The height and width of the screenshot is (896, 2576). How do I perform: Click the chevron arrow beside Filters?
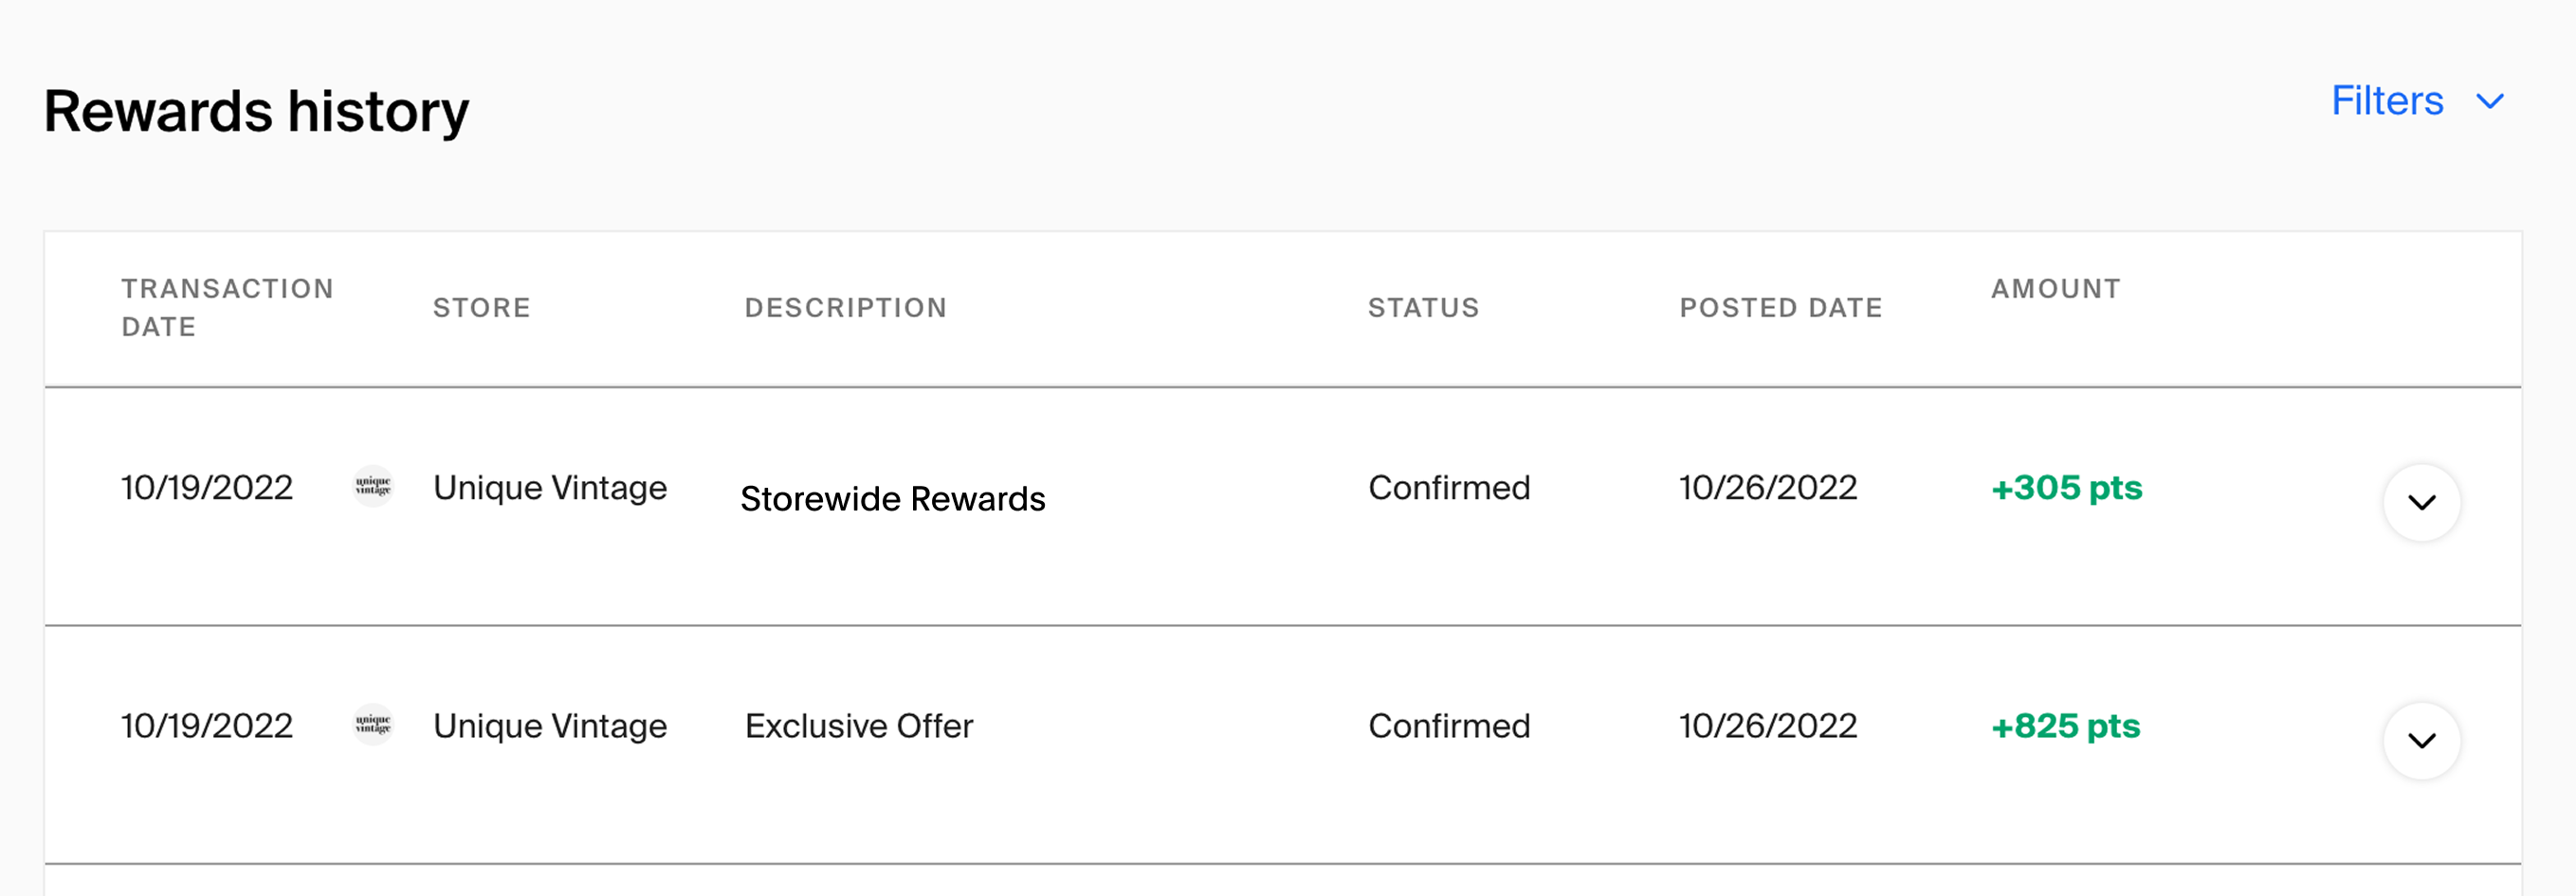(2489, 102)
